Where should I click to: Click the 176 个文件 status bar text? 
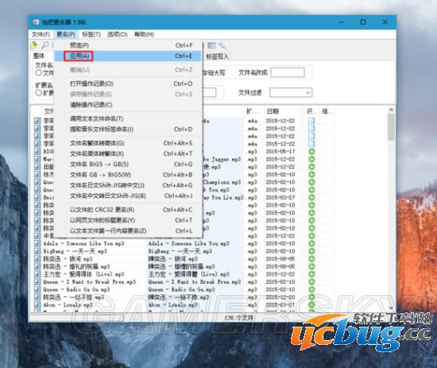pyautogui.click(x=239, y=318)
